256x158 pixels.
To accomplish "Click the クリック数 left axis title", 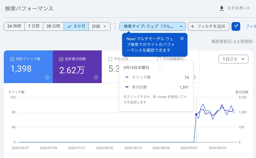I will [x=16, y=92].
